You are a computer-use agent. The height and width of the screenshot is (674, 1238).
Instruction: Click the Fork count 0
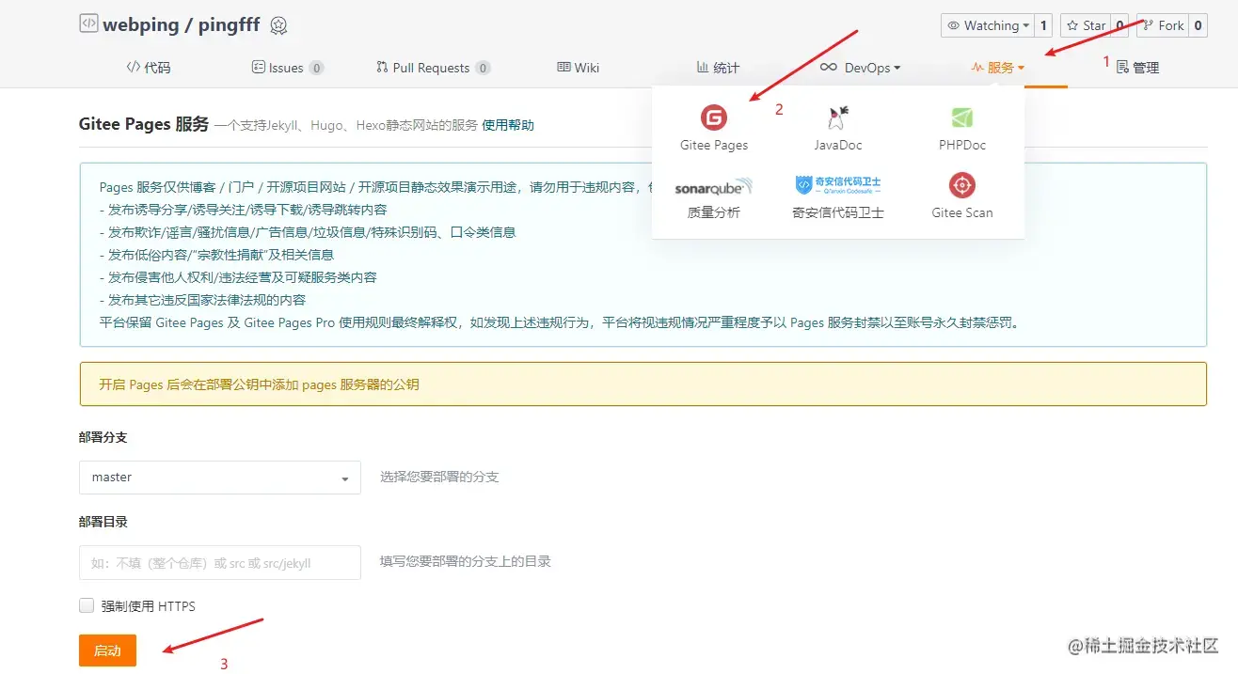[1198, 25]
